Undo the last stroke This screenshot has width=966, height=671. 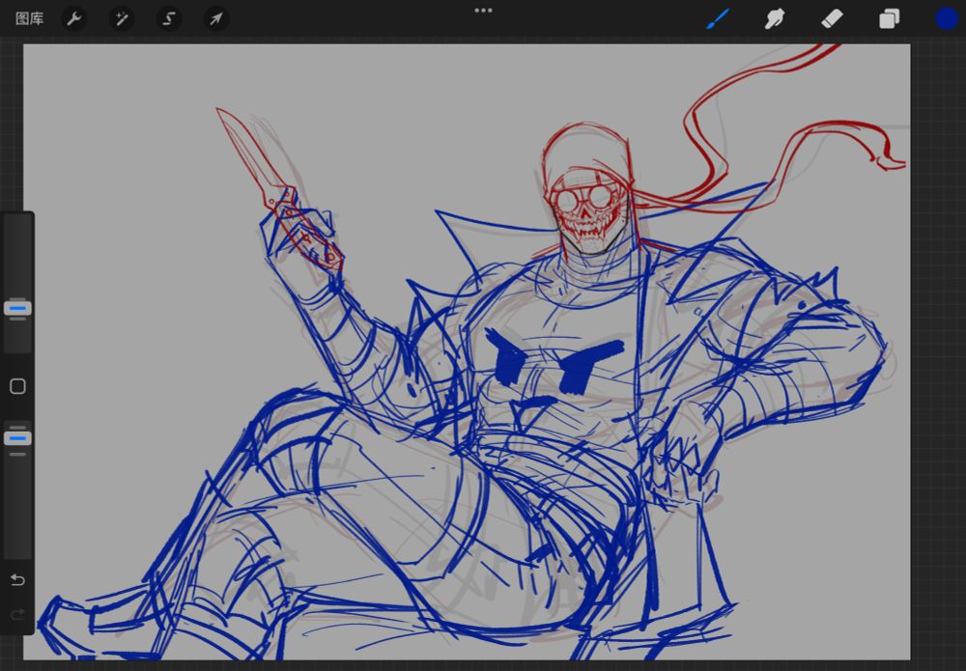(17, 579)
